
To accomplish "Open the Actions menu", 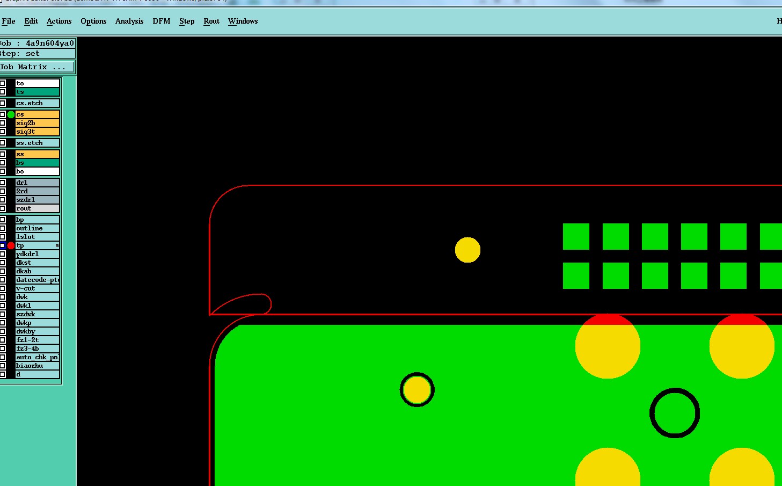I will [59, 21].
